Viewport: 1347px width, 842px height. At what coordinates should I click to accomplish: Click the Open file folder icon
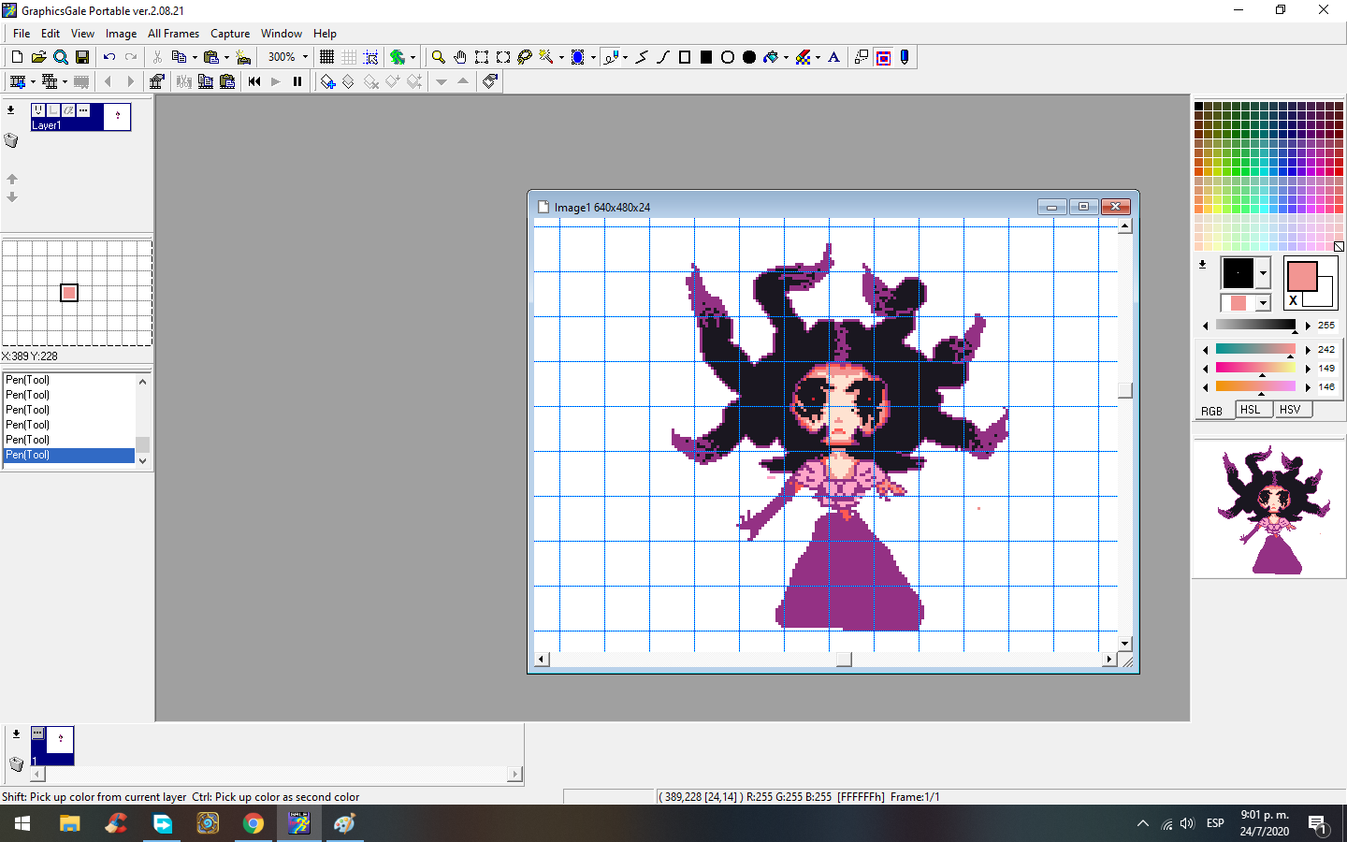38,57
